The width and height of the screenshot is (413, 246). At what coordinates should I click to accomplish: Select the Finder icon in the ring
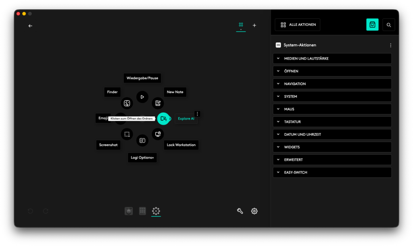pos(127,103)
